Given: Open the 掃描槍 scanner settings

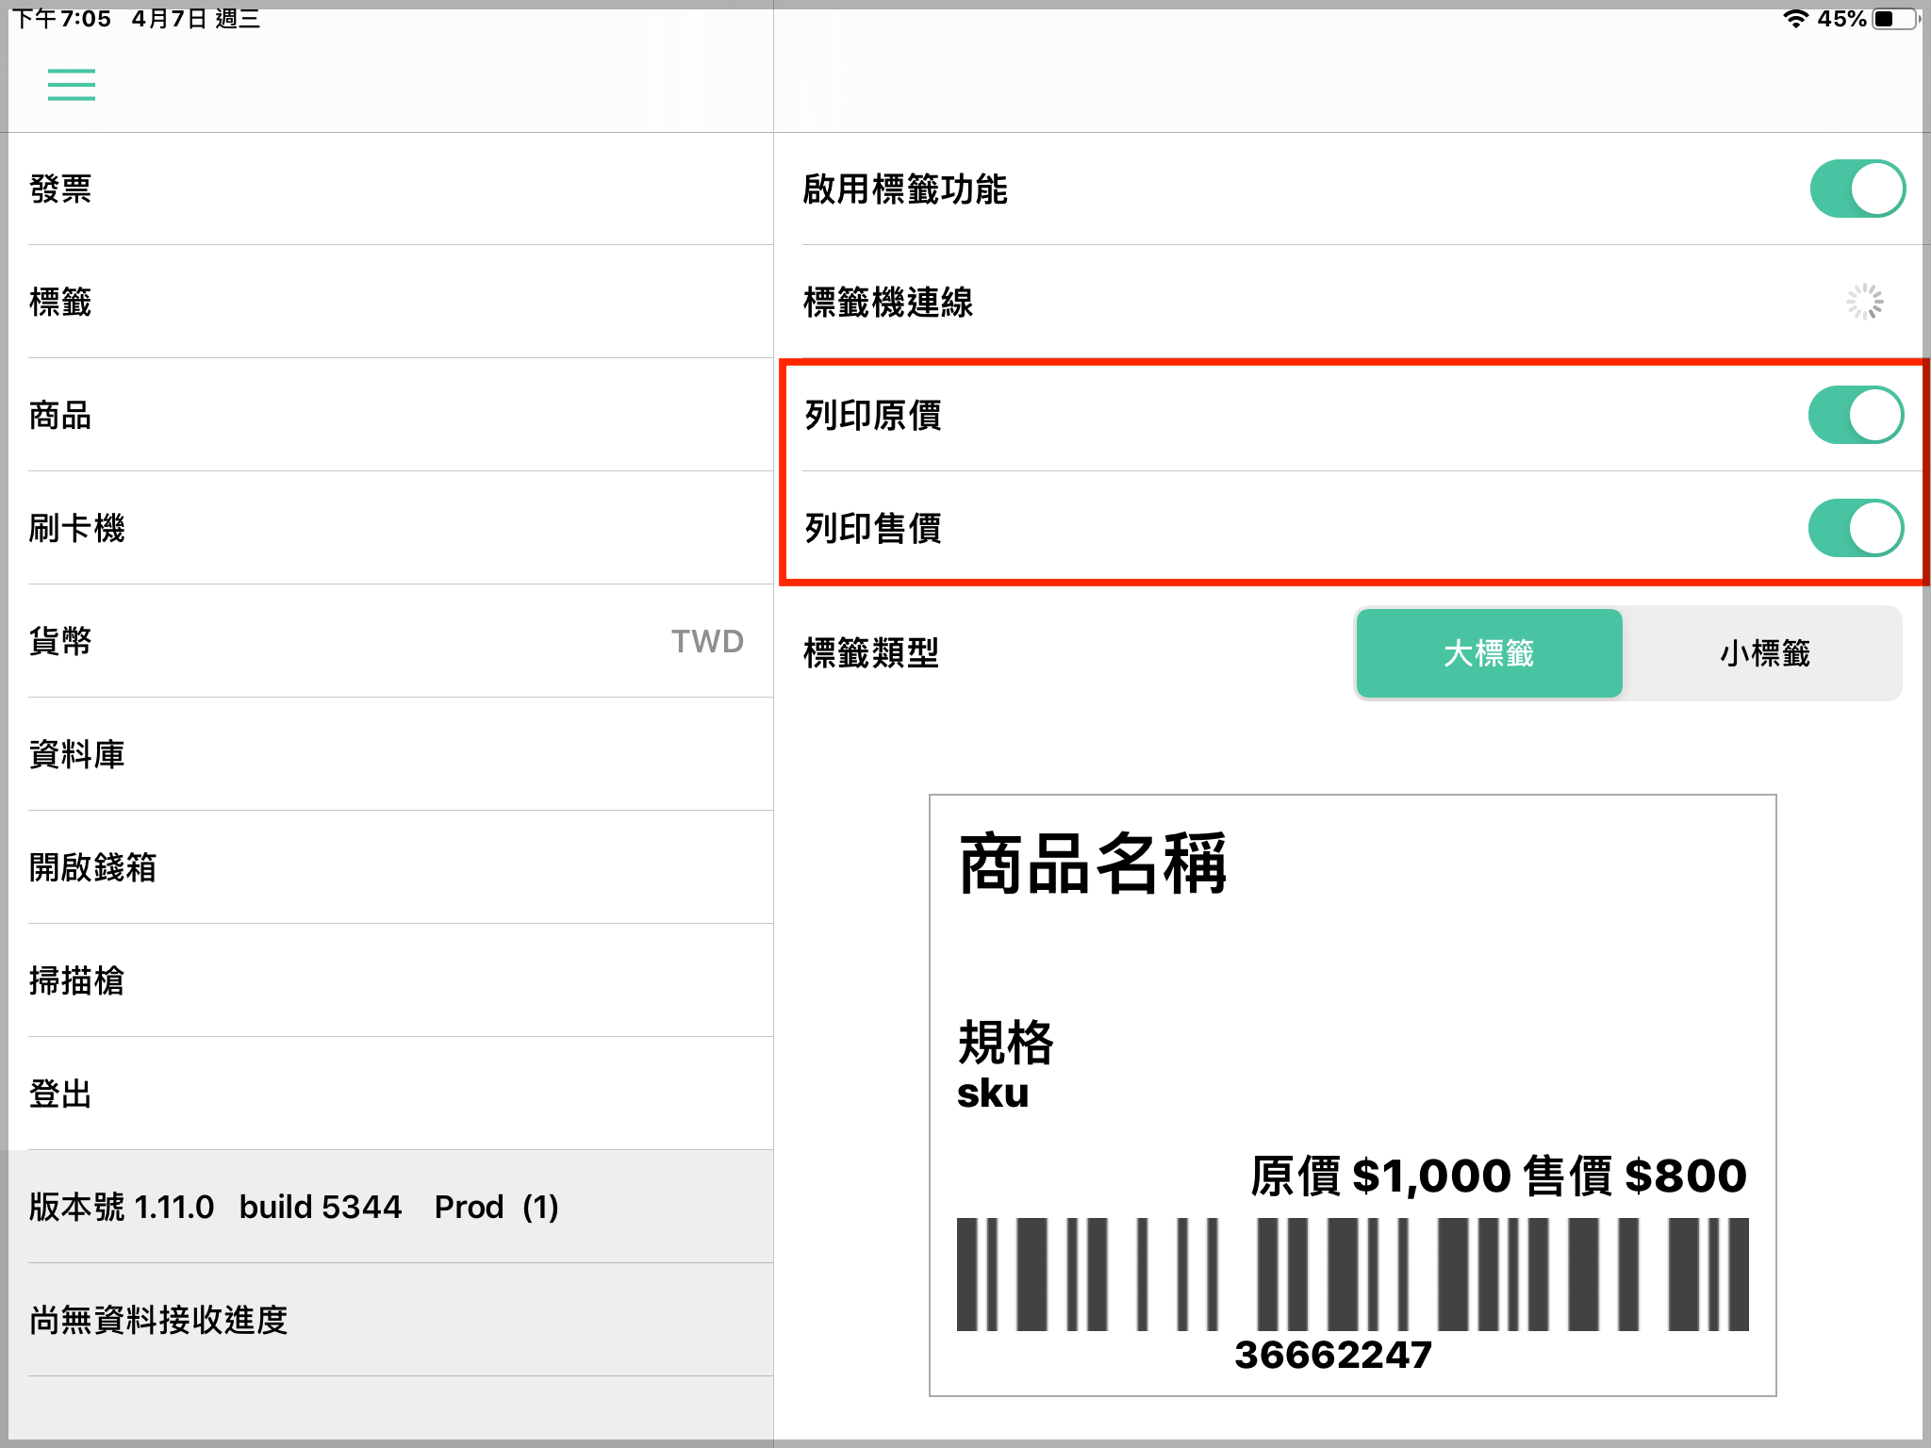Looking at the screenshot, I should (x=391, y=980).
